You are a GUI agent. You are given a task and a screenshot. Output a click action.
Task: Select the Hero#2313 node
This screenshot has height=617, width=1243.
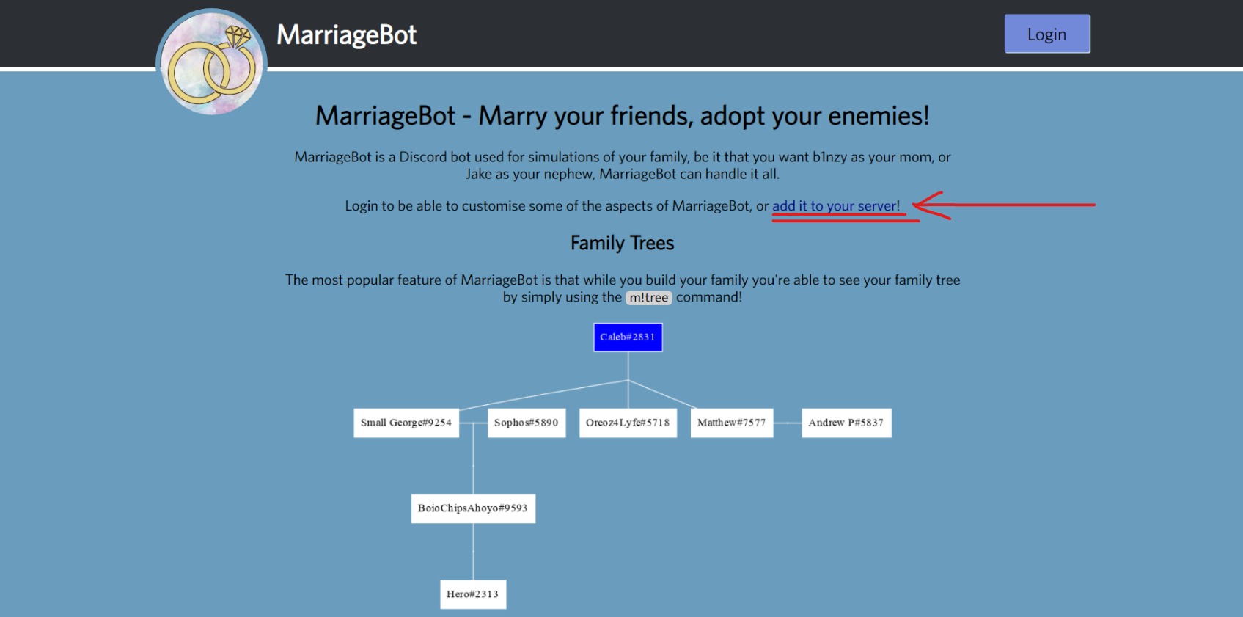click(x=473, y=594)
